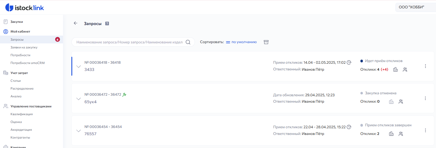The width and height of the screenshot is (436, 148).
Task: Open Распределение in the sidebar
Action: point(22,88)
